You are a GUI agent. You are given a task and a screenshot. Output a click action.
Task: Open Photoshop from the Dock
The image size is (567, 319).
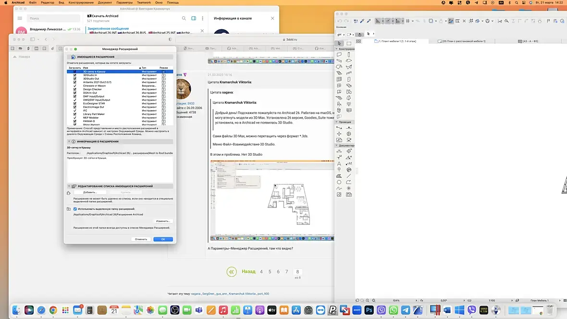[369, 310]
